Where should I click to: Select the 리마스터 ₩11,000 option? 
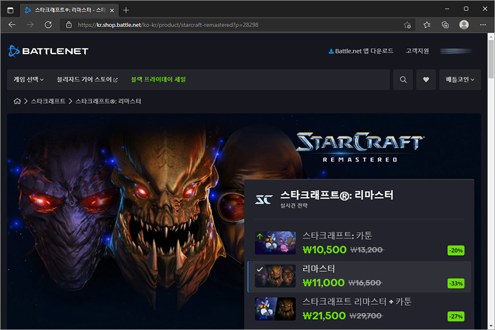point(360,276)
